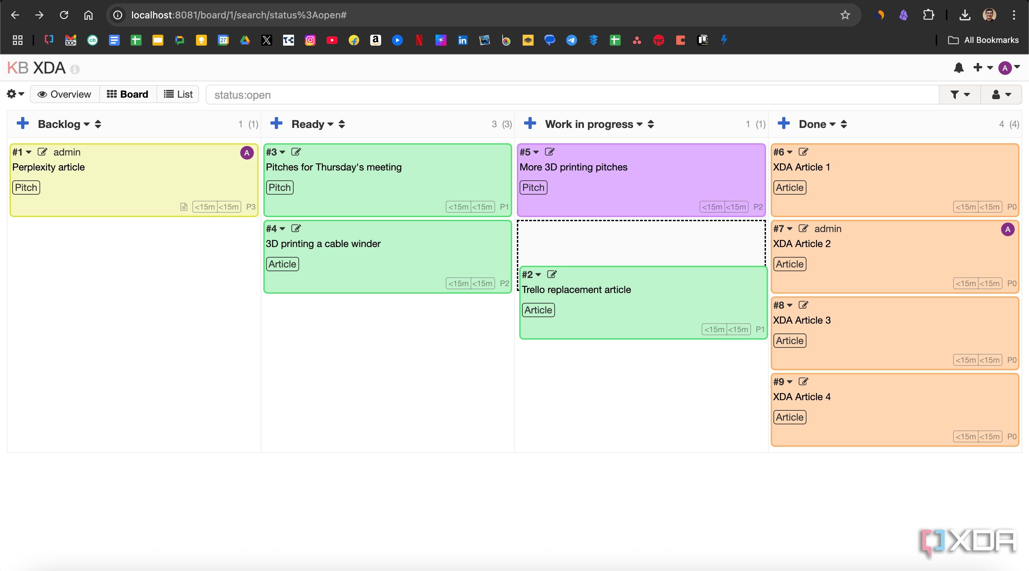Edit task #3 Pitches for Thursday's meeting

tap(296, 152)
